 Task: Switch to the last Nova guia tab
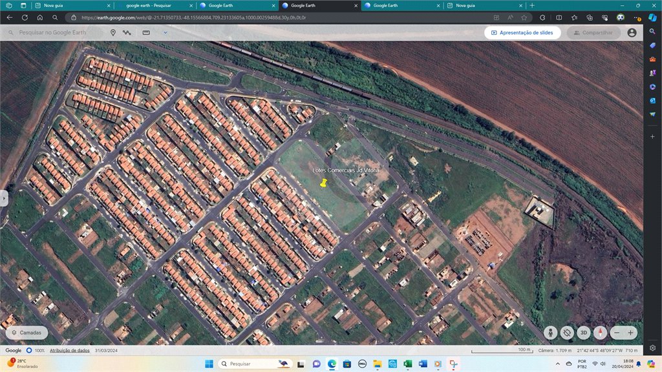(x=484, y=5)
